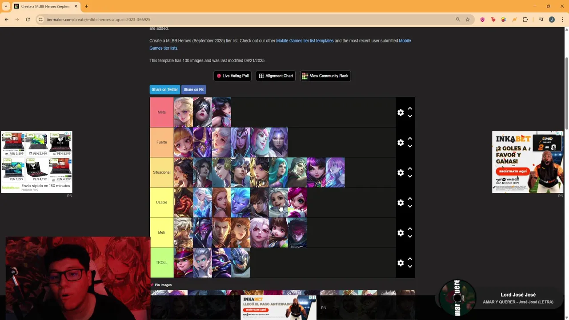Click the grid icon on Alignment Chart

coord(261,76)
